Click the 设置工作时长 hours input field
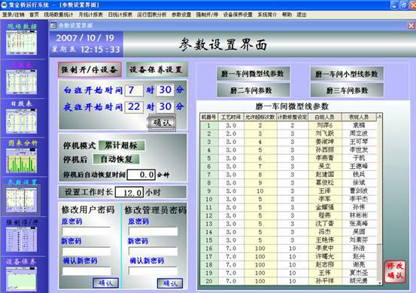This screenshot has height=293, width=416. click(129, 192)
